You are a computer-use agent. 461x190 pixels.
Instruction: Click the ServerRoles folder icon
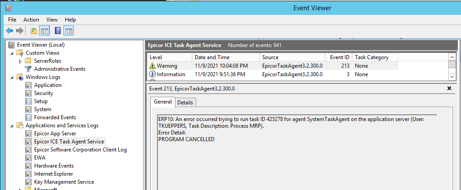pyautogui.click(x=28, y=61)
